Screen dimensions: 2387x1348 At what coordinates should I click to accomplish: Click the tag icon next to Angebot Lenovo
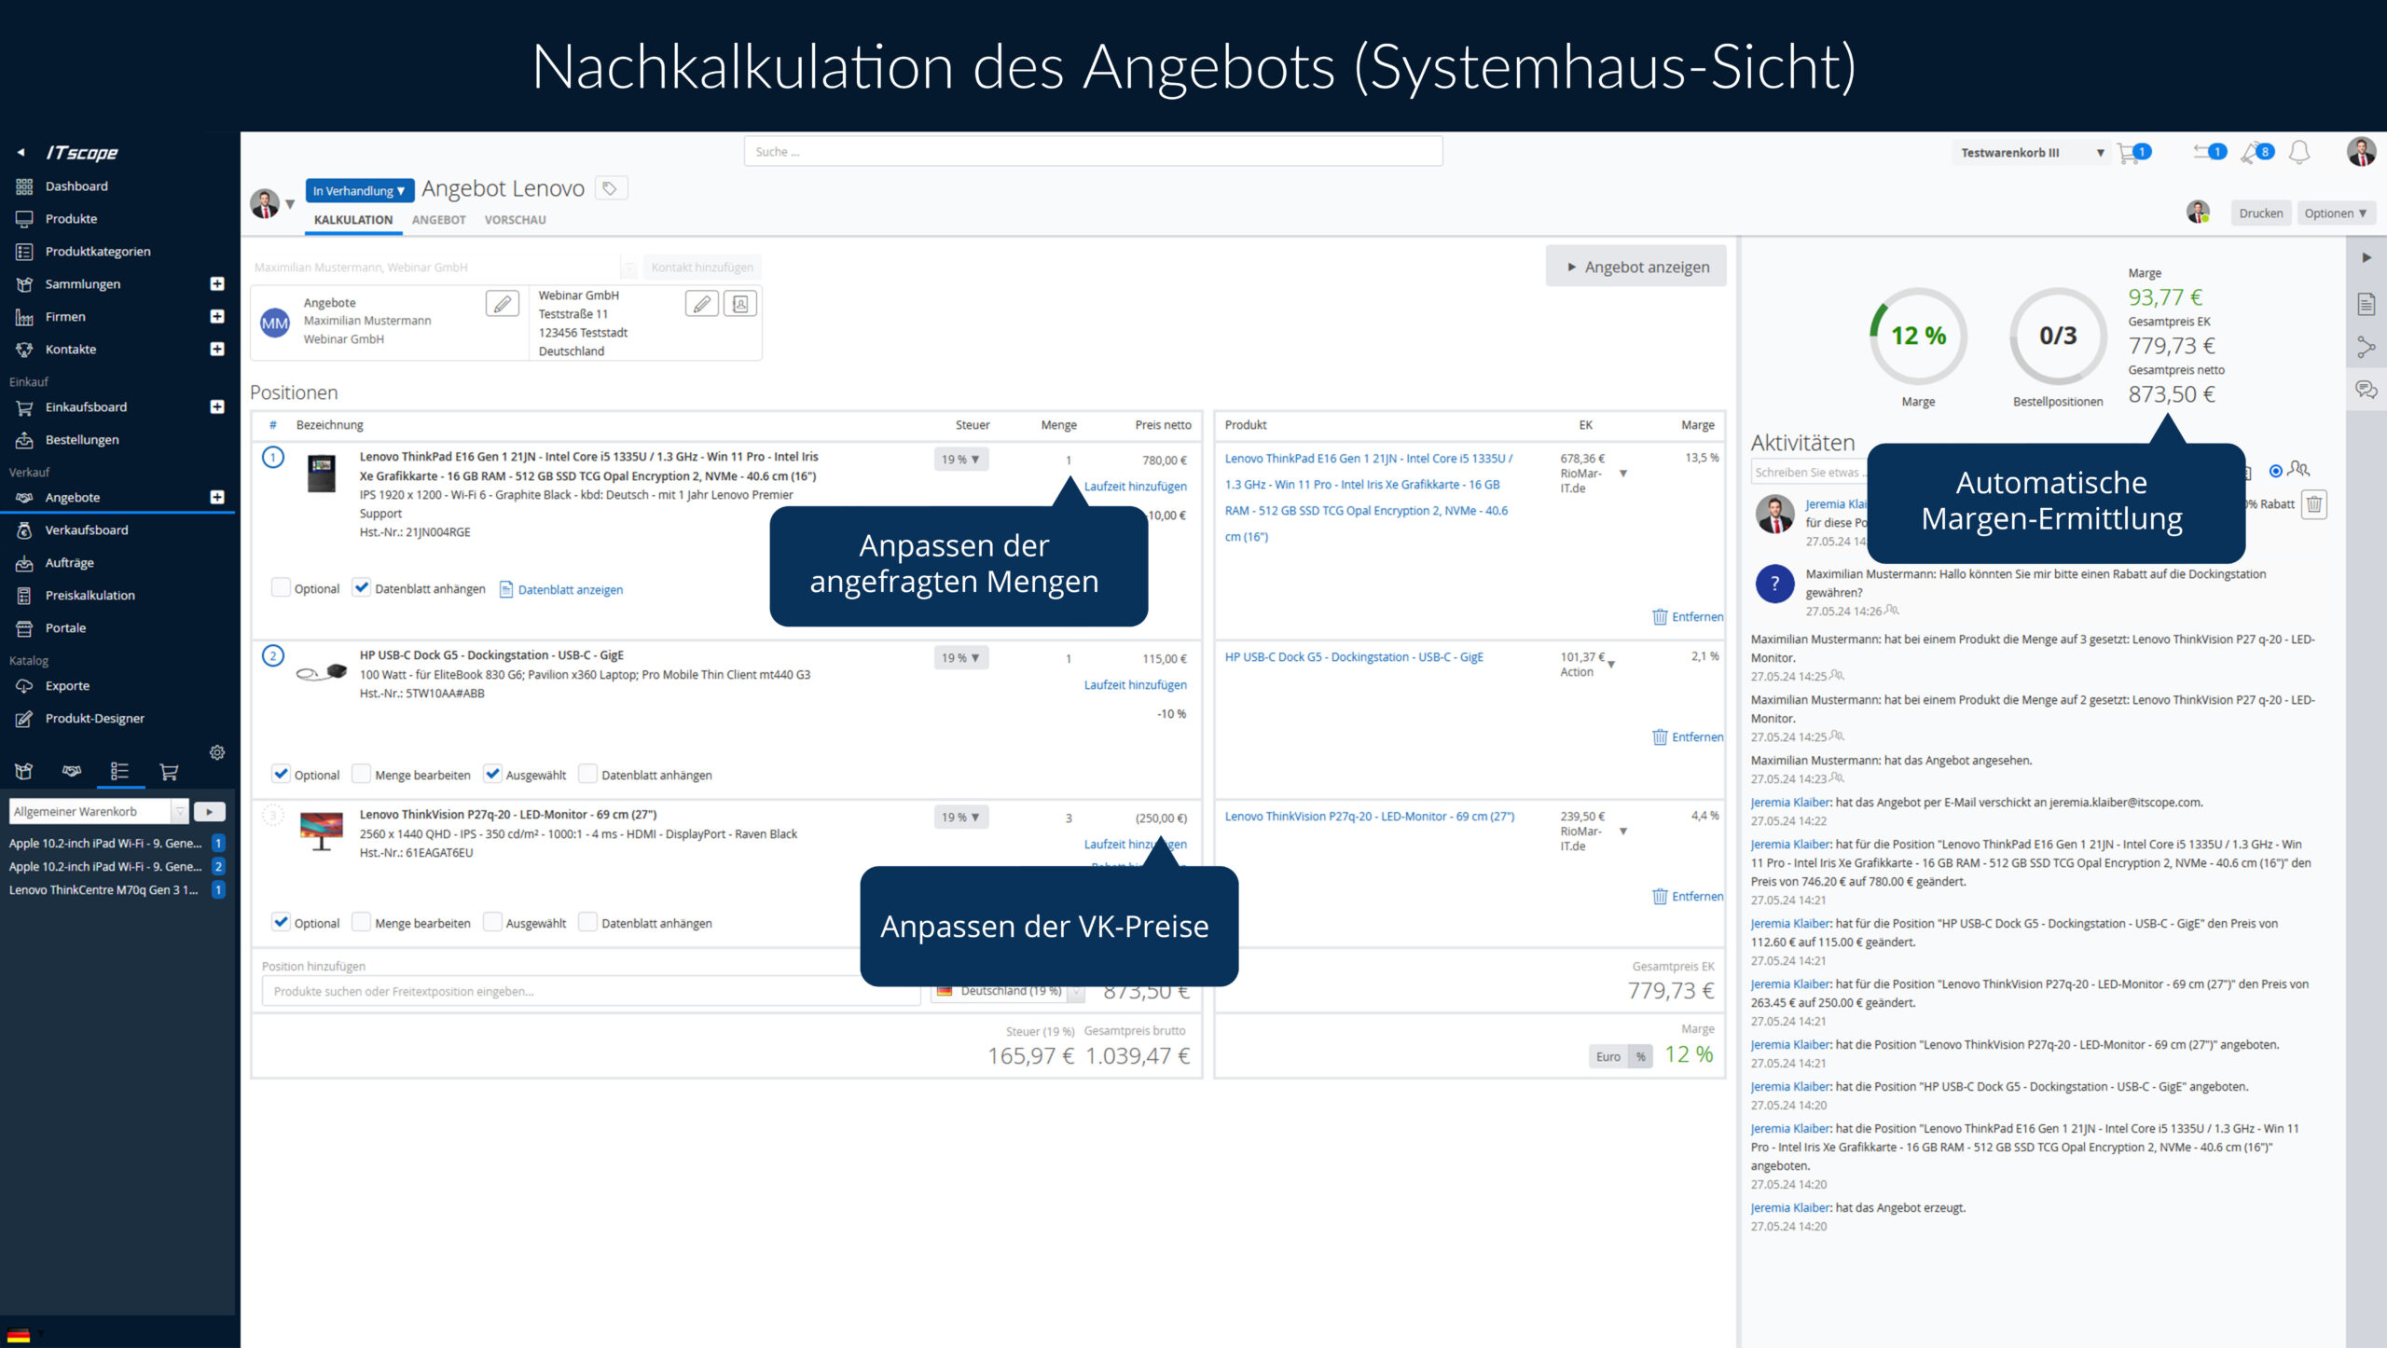(x=610, y=188)
